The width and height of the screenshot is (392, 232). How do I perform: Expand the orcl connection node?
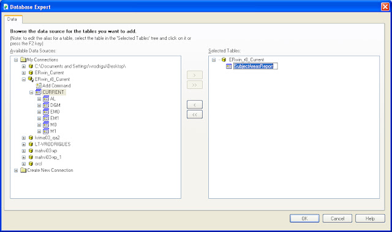(x=23, y=164)
